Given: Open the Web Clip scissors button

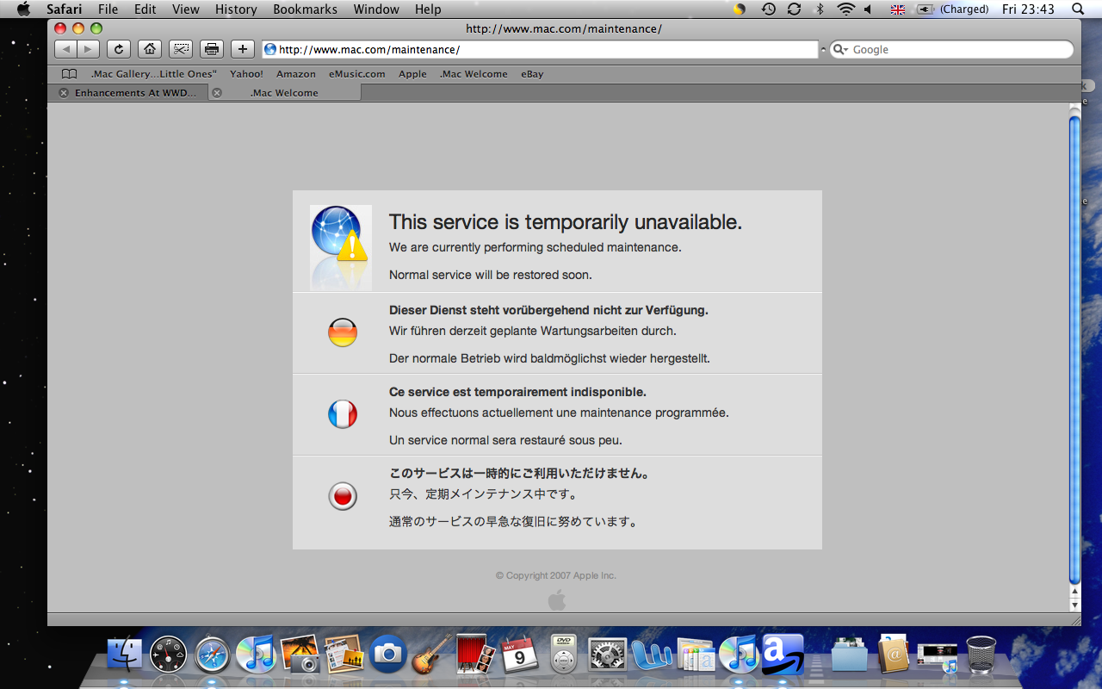Looking at the screenshot, I should tap(181, 49).
